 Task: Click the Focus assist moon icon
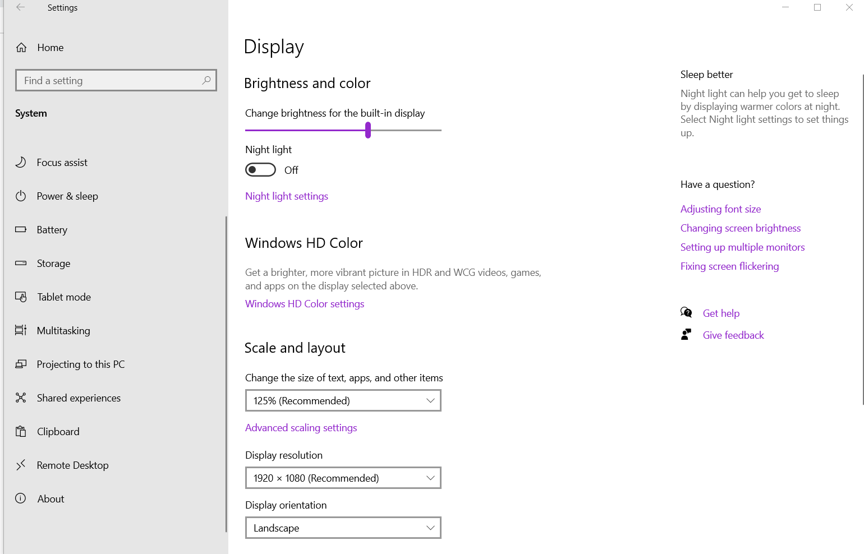point(21,162)
